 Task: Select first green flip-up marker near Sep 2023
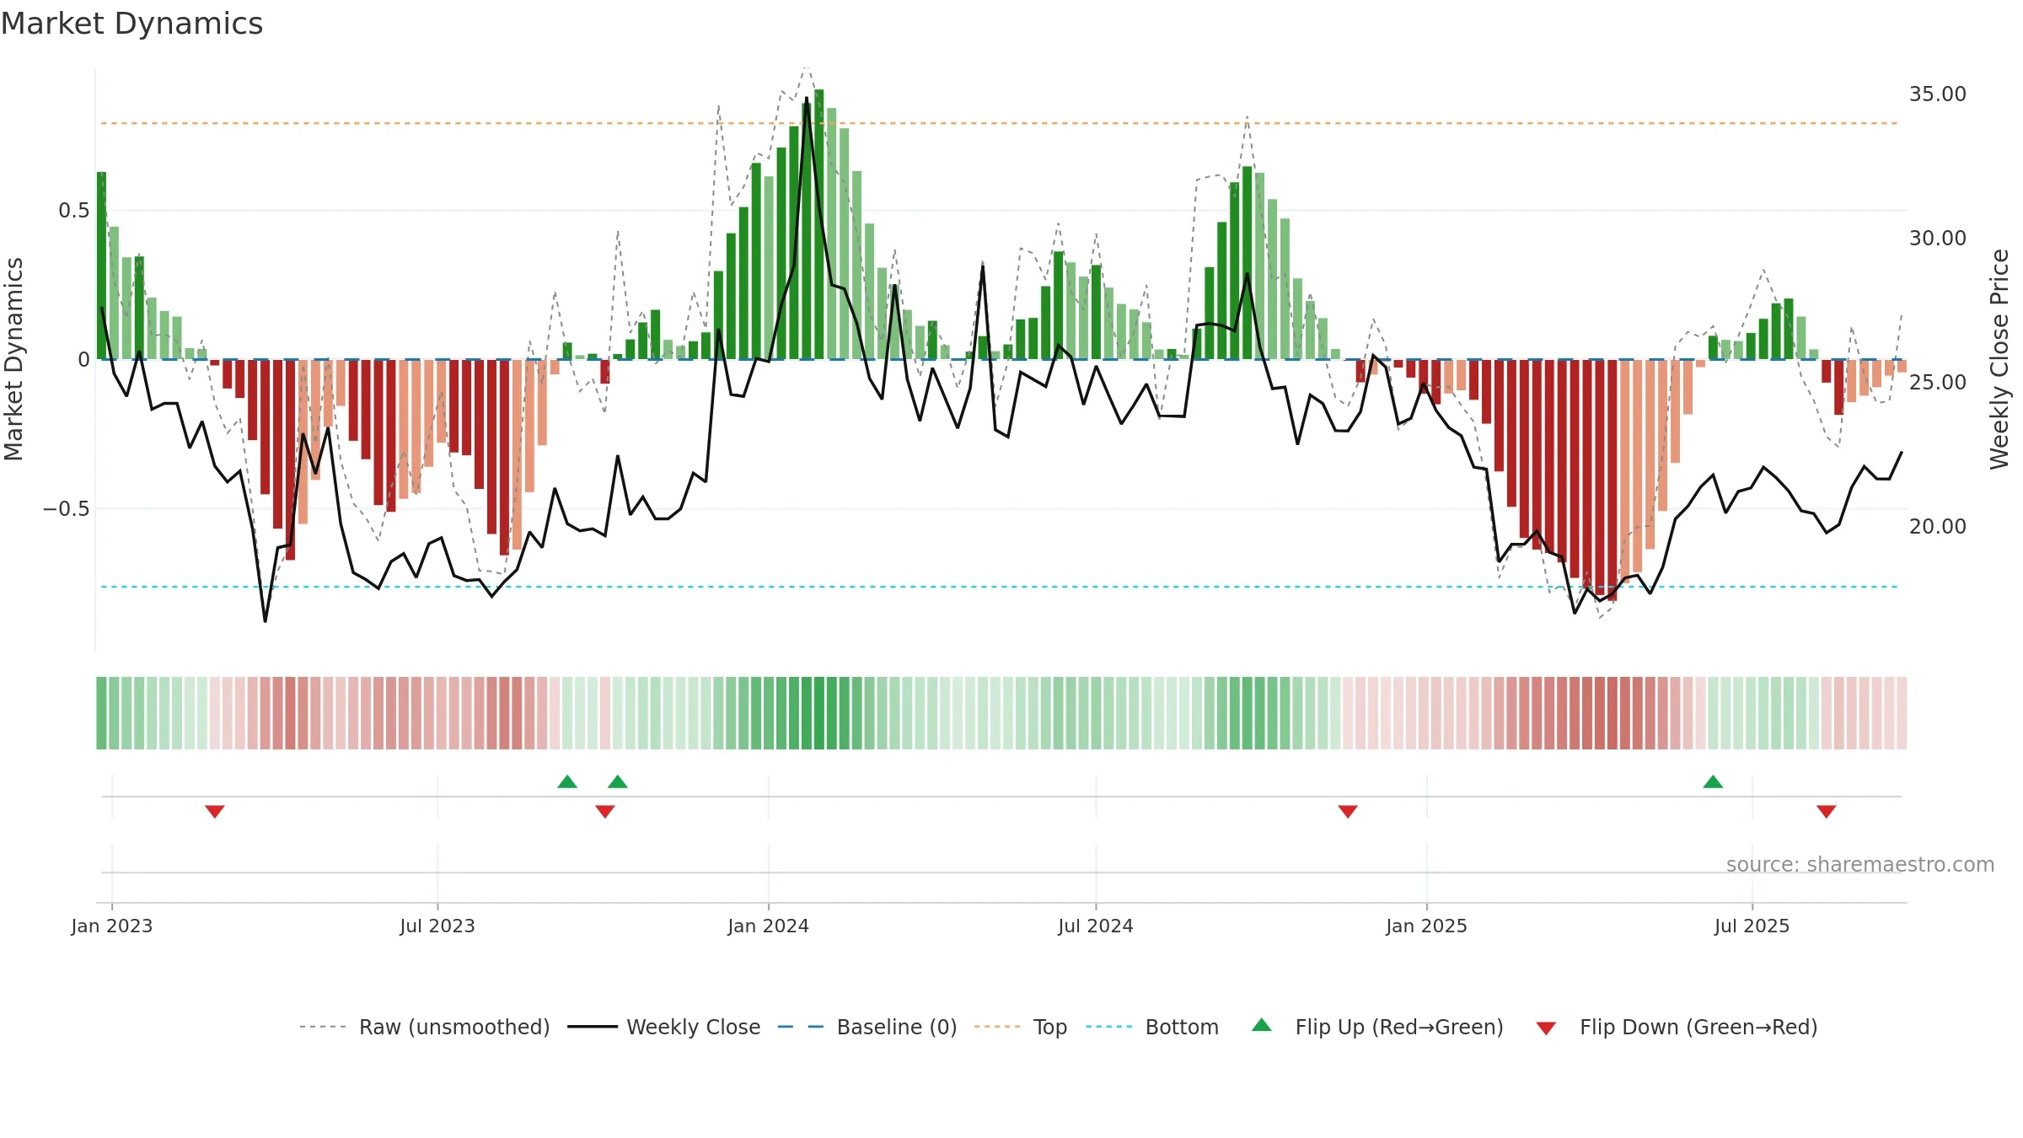coord(567,781)
